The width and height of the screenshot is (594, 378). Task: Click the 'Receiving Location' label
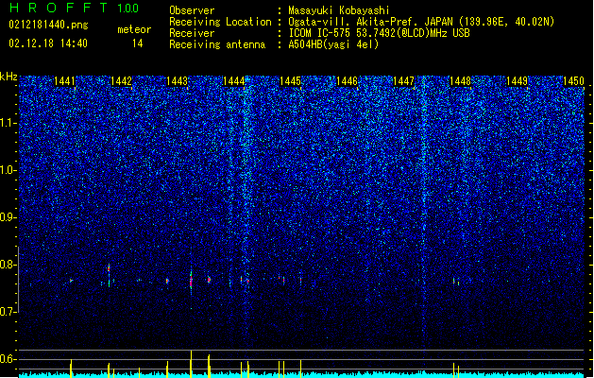point(220,22)
